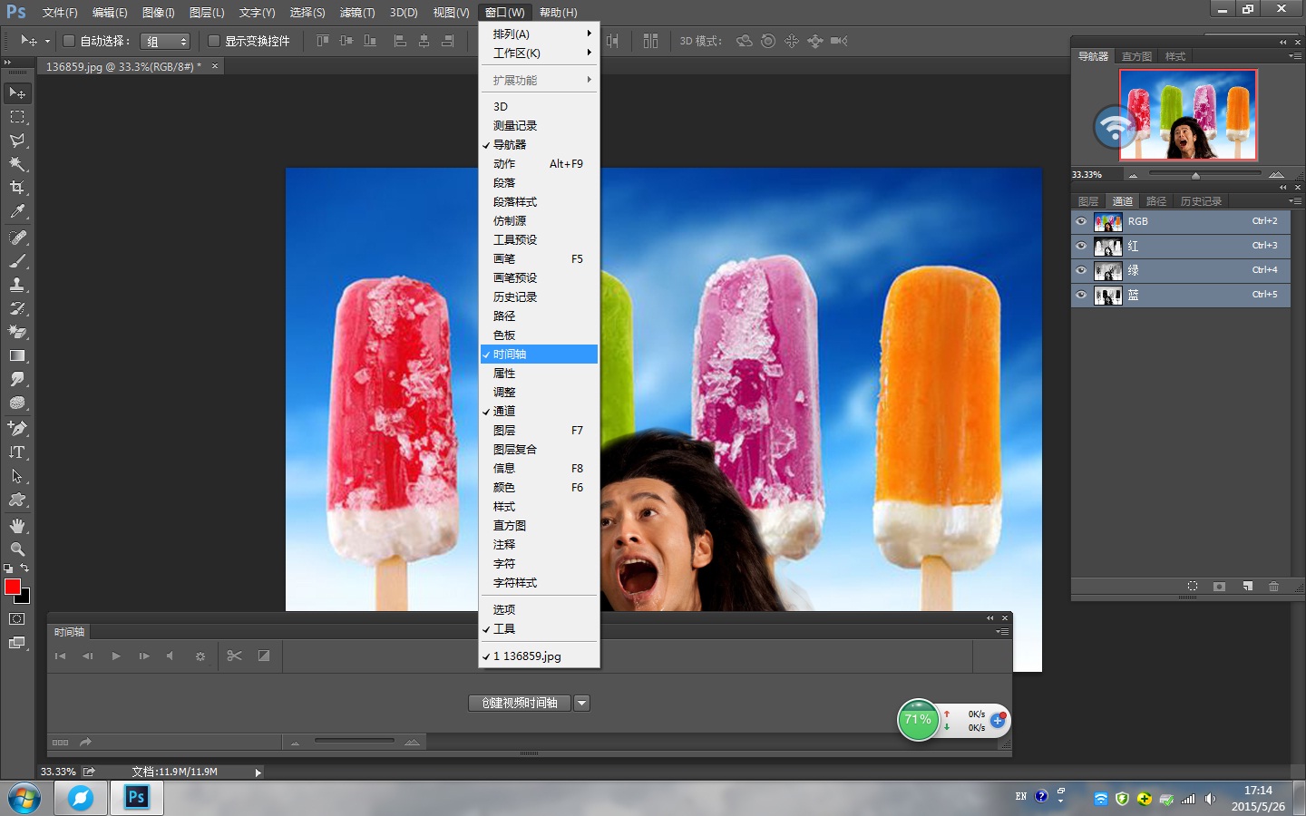Select the Eraser tool

17,332
